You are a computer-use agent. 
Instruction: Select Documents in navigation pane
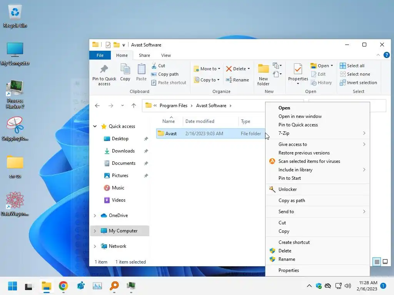124,163
